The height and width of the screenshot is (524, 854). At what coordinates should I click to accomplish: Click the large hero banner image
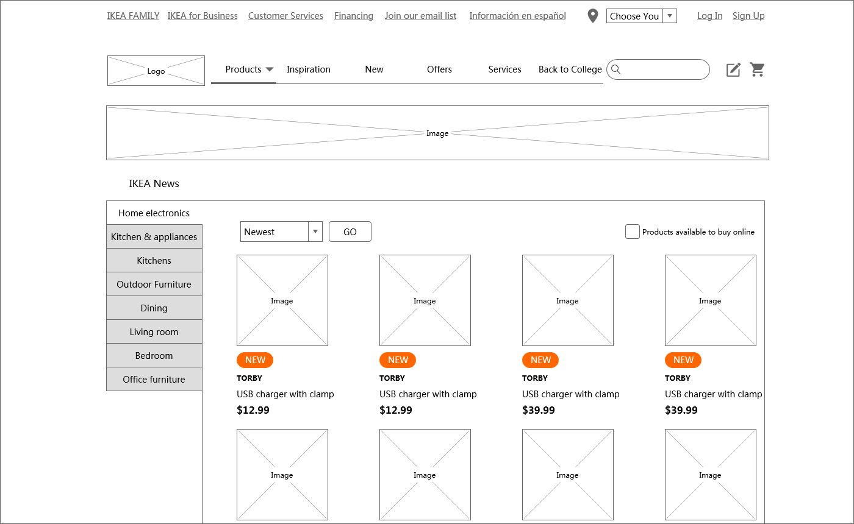point(437,133)
